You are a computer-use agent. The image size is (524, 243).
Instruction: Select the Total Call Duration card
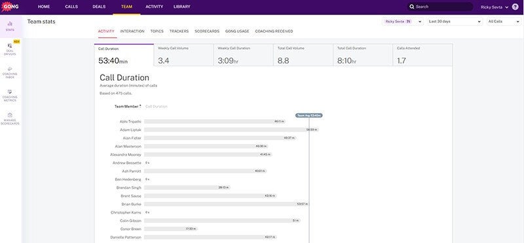(x=364, y=55)
